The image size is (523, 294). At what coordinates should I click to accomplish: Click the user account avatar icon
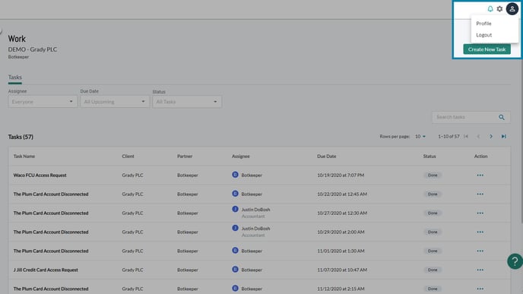(x=512, y=9)
